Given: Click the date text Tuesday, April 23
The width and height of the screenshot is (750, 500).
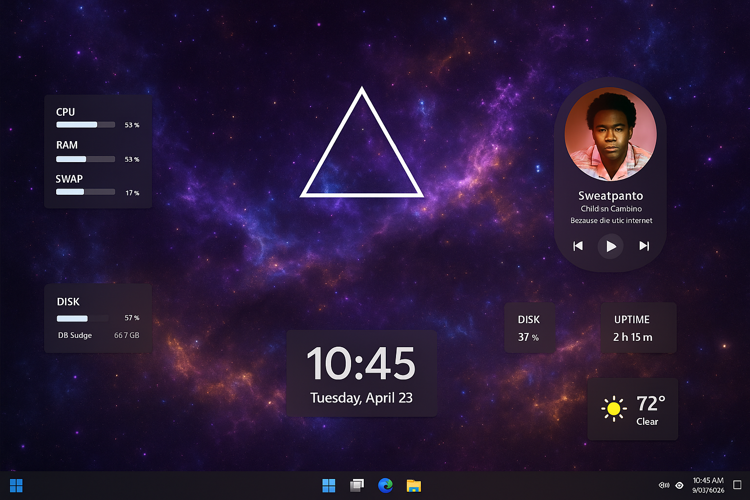Looking at the screenshot, I should pyautogui.click(x=361, y=398).
